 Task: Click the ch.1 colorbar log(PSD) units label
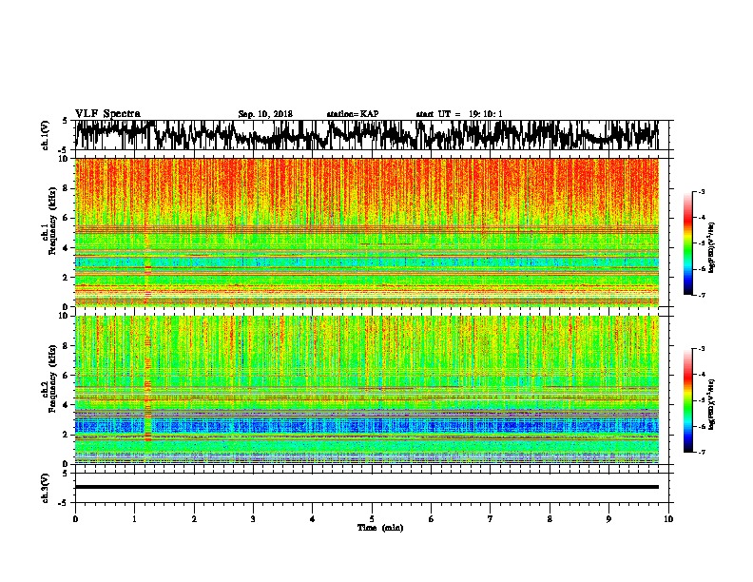pos(712,247)
